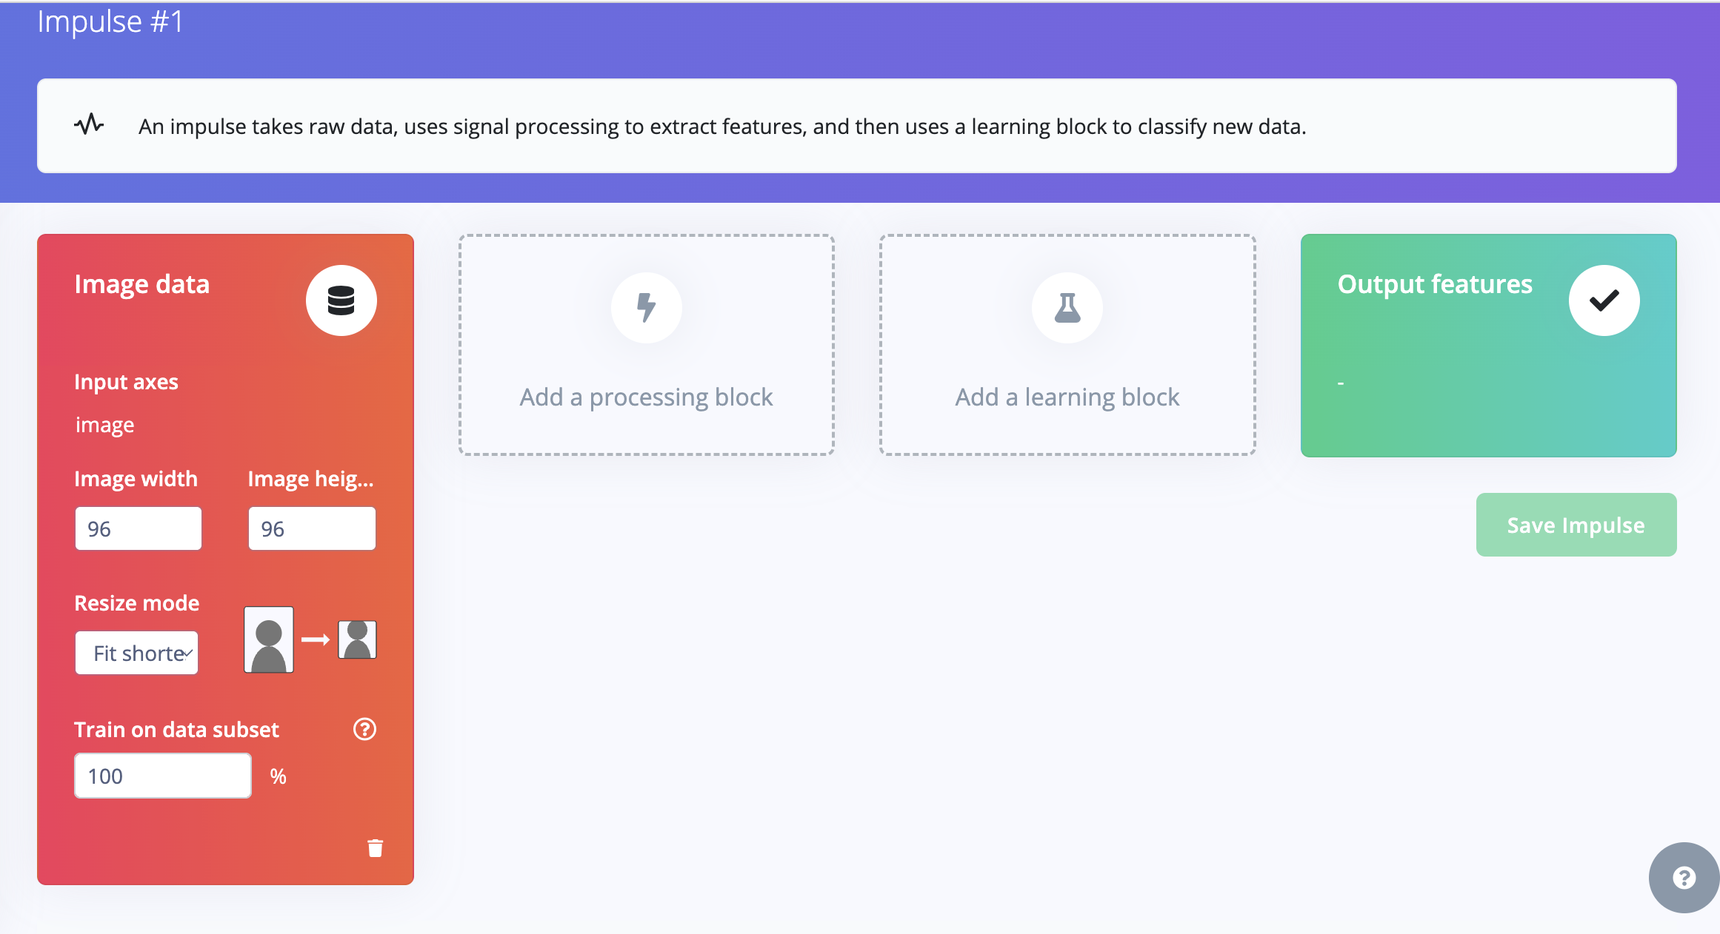Delete the Image data block with trash icon

(376, 848)
